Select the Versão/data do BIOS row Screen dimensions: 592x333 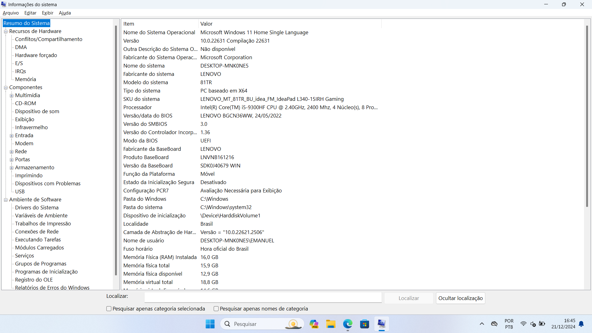(251, 116)
